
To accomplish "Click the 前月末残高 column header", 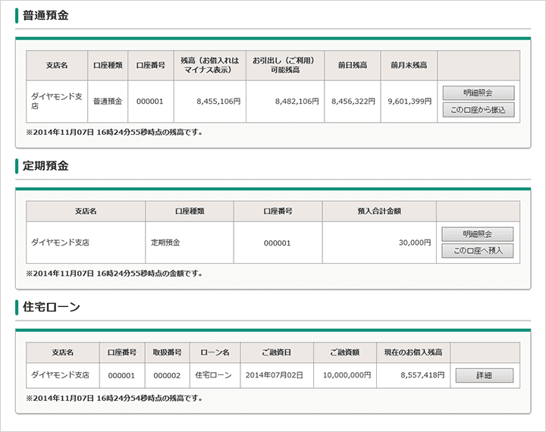I will point(409,65).
